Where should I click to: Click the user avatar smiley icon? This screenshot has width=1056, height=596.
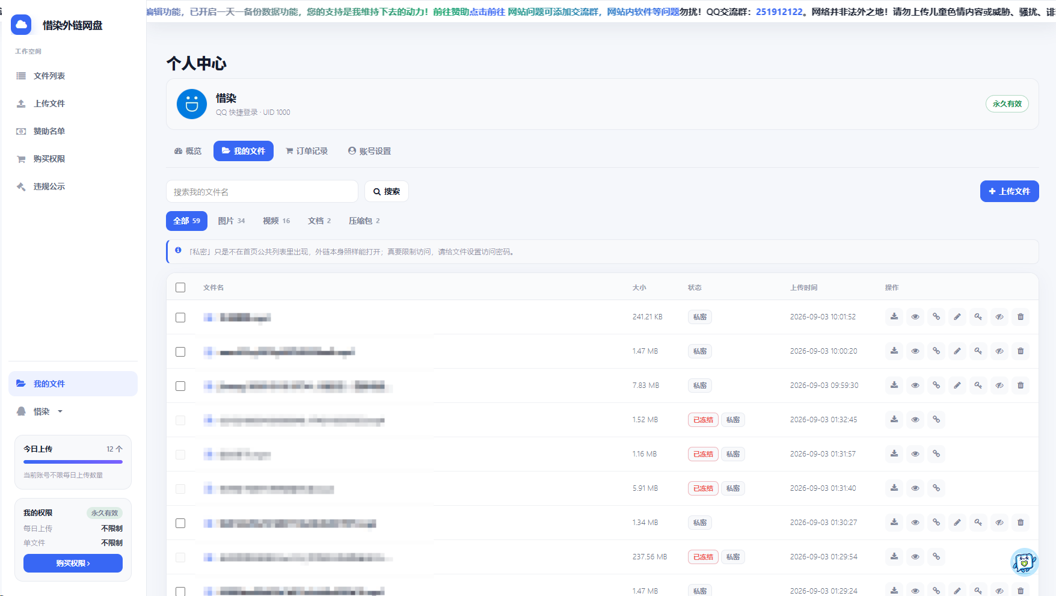point(192,104)
